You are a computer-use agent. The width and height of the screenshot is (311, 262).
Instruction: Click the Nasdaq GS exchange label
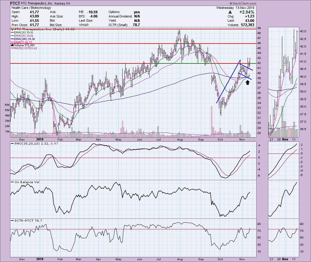click(x=62, y=3)
